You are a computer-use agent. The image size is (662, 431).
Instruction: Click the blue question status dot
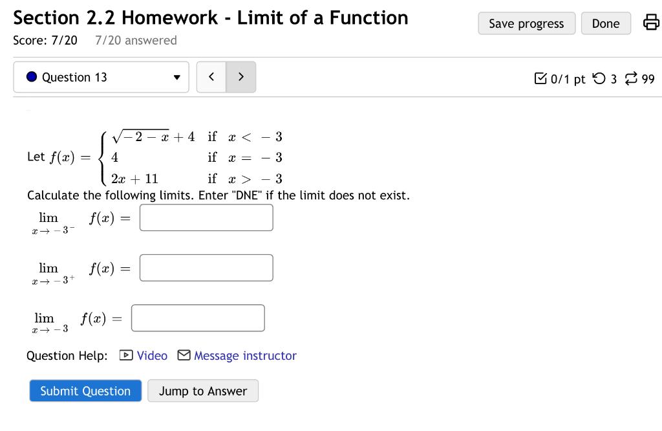(31, 76)
